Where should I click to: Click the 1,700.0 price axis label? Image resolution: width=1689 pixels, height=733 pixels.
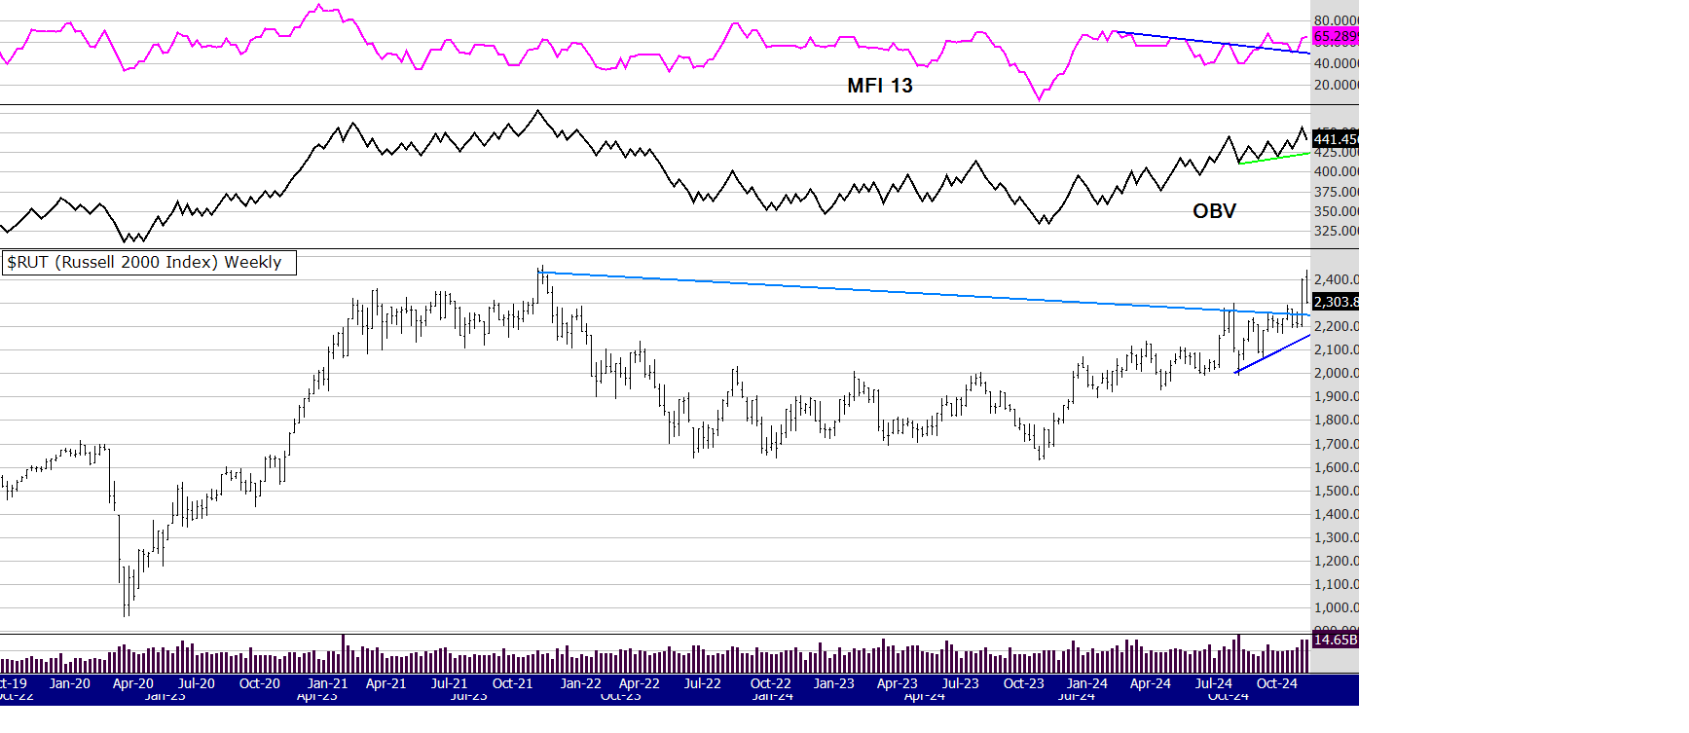[1336, 444]
